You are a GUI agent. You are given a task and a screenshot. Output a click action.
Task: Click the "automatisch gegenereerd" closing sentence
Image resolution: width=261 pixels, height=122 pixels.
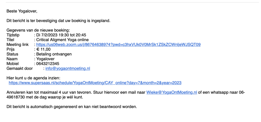[72, 107]
